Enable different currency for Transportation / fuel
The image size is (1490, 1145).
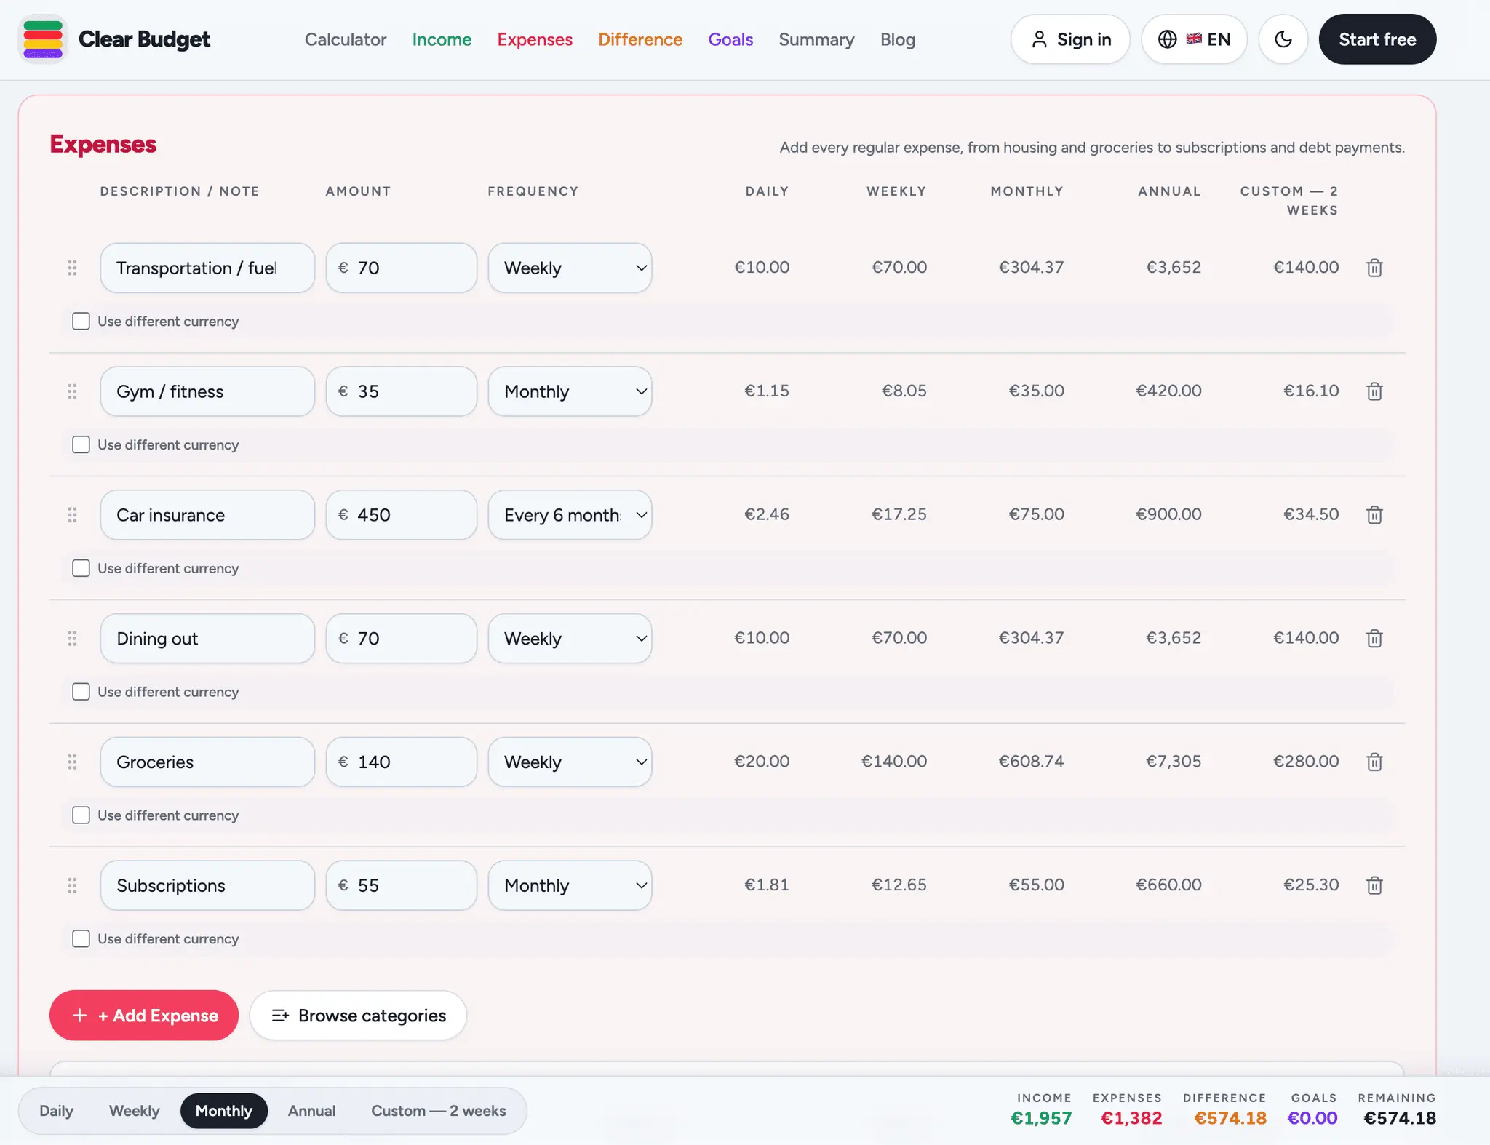point(81,321)
